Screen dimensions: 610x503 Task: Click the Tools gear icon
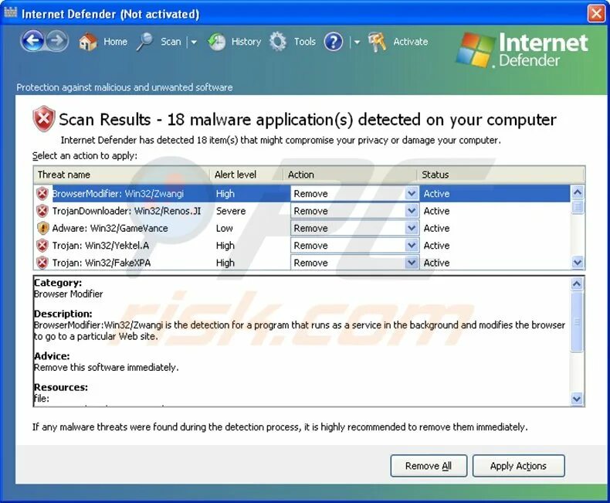click(x=278, y=42)
